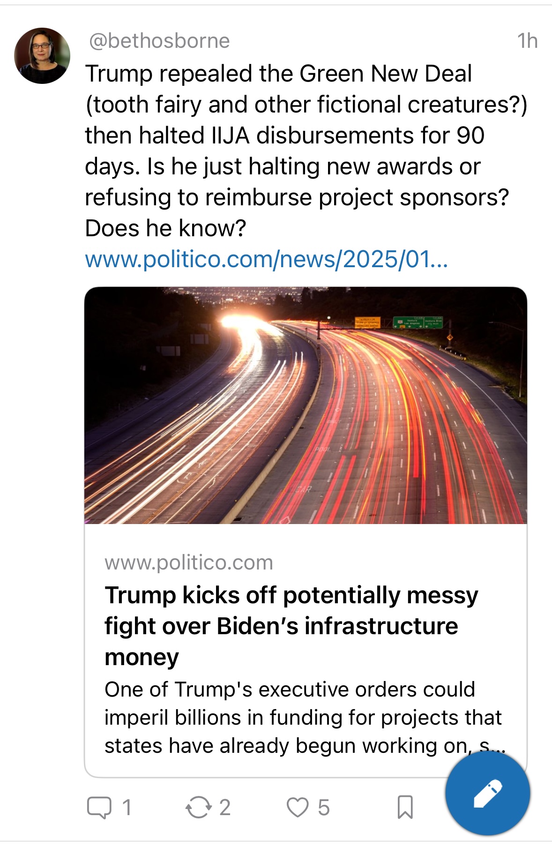Tap the blue compose pencil button
Image resolution: width=552 pixels, height=847 pixels.
[x=487, y=793]
